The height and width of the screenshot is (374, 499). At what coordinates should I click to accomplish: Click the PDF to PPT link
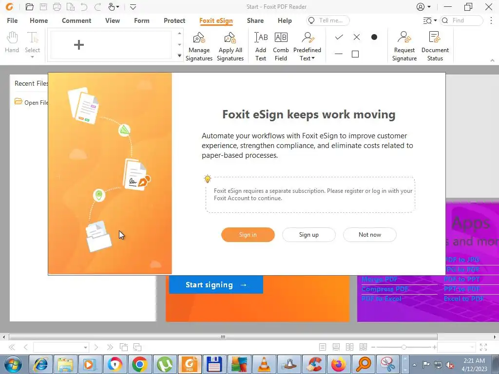tap(462, 279)
